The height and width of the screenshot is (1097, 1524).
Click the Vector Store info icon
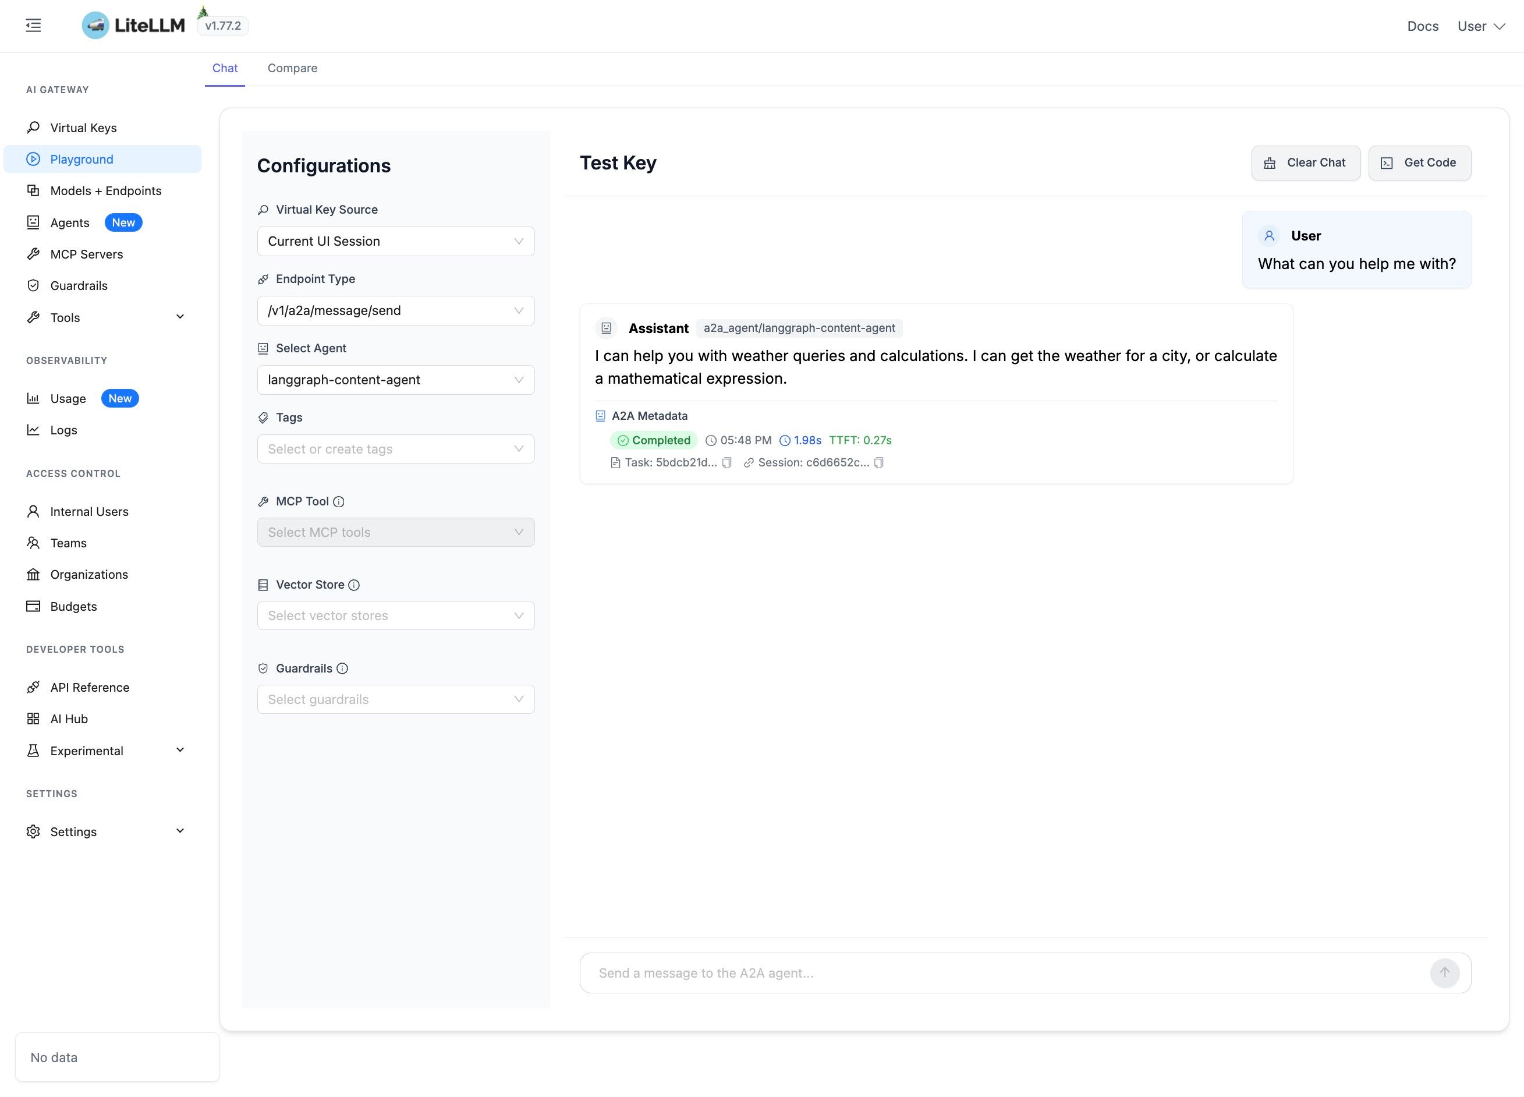[354, 585]
